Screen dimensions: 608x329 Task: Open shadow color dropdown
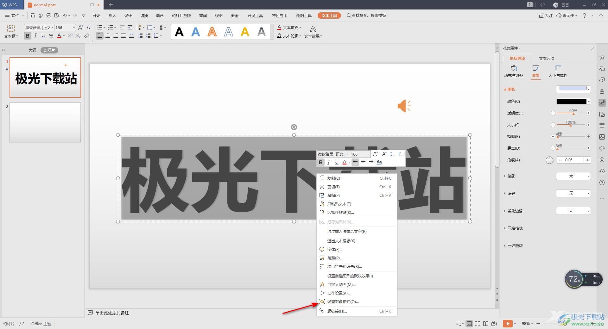pyautogui.click(x=588, y=102)
